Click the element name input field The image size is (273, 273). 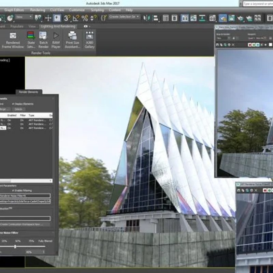tap(25, 196)
